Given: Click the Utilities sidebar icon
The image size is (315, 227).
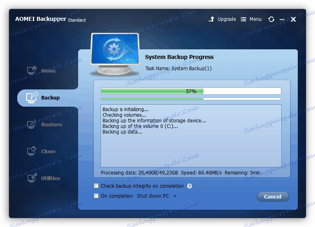Looking at the screenshot, I should point(32,178).
